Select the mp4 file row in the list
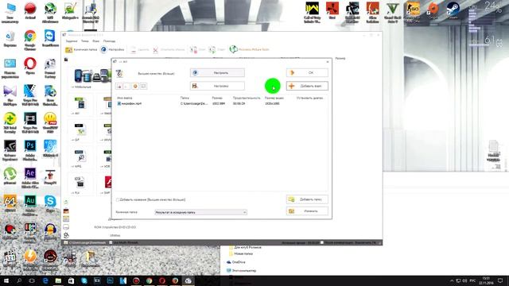Viewport: 509px width, 286px height. pos(221,103)
